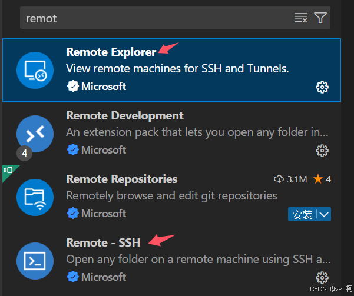Click verified Microsoft publisher under Remote Explorer

click(97, 87)
